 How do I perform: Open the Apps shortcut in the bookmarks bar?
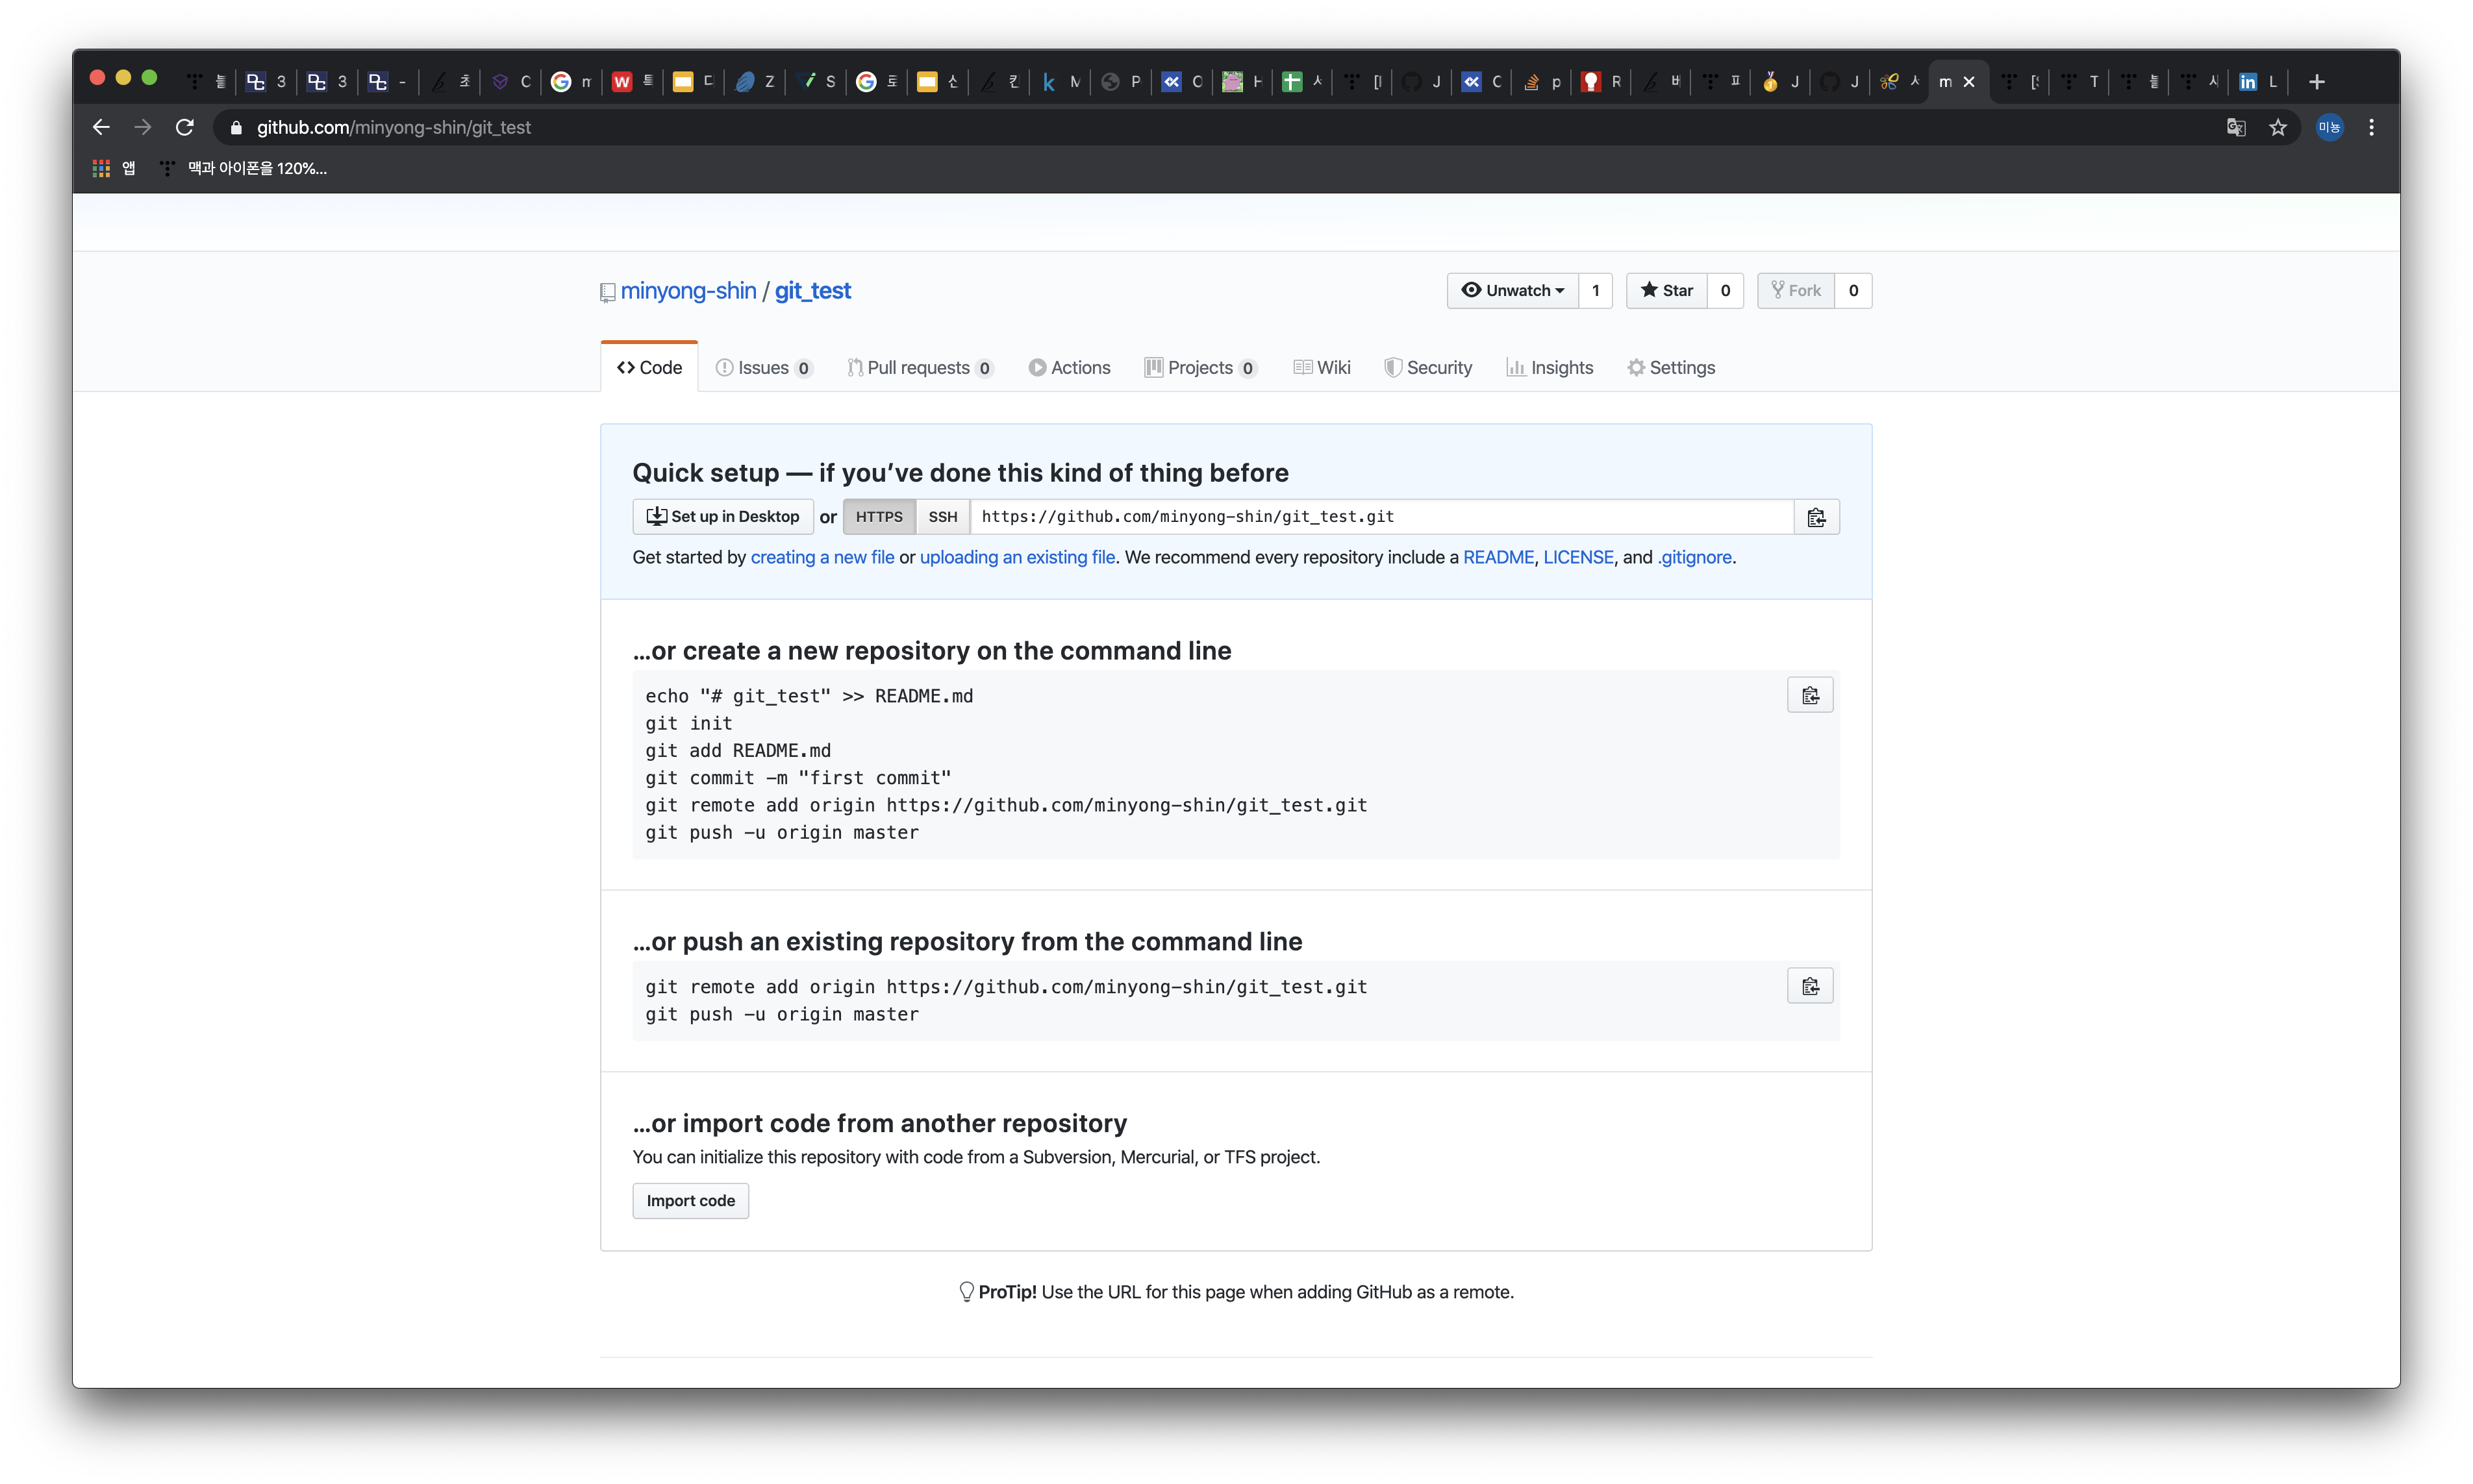point(114,169)
